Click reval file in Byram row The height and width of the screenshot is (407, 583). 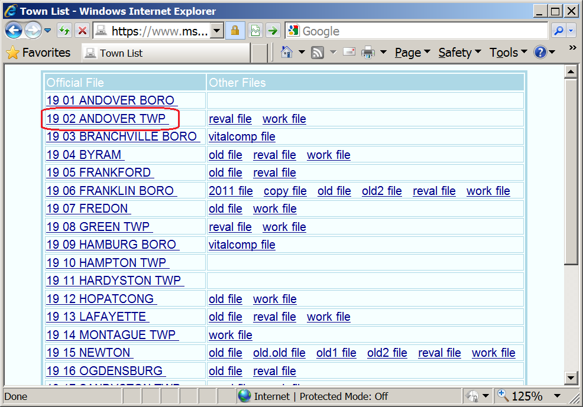point(274,155)
